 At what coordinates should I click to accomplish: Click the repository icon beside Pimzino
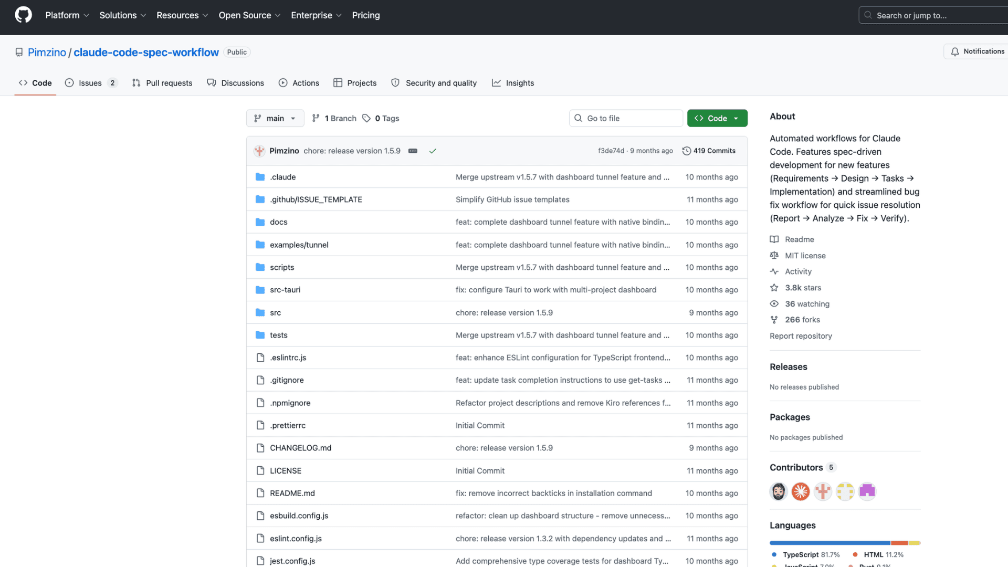19,52
